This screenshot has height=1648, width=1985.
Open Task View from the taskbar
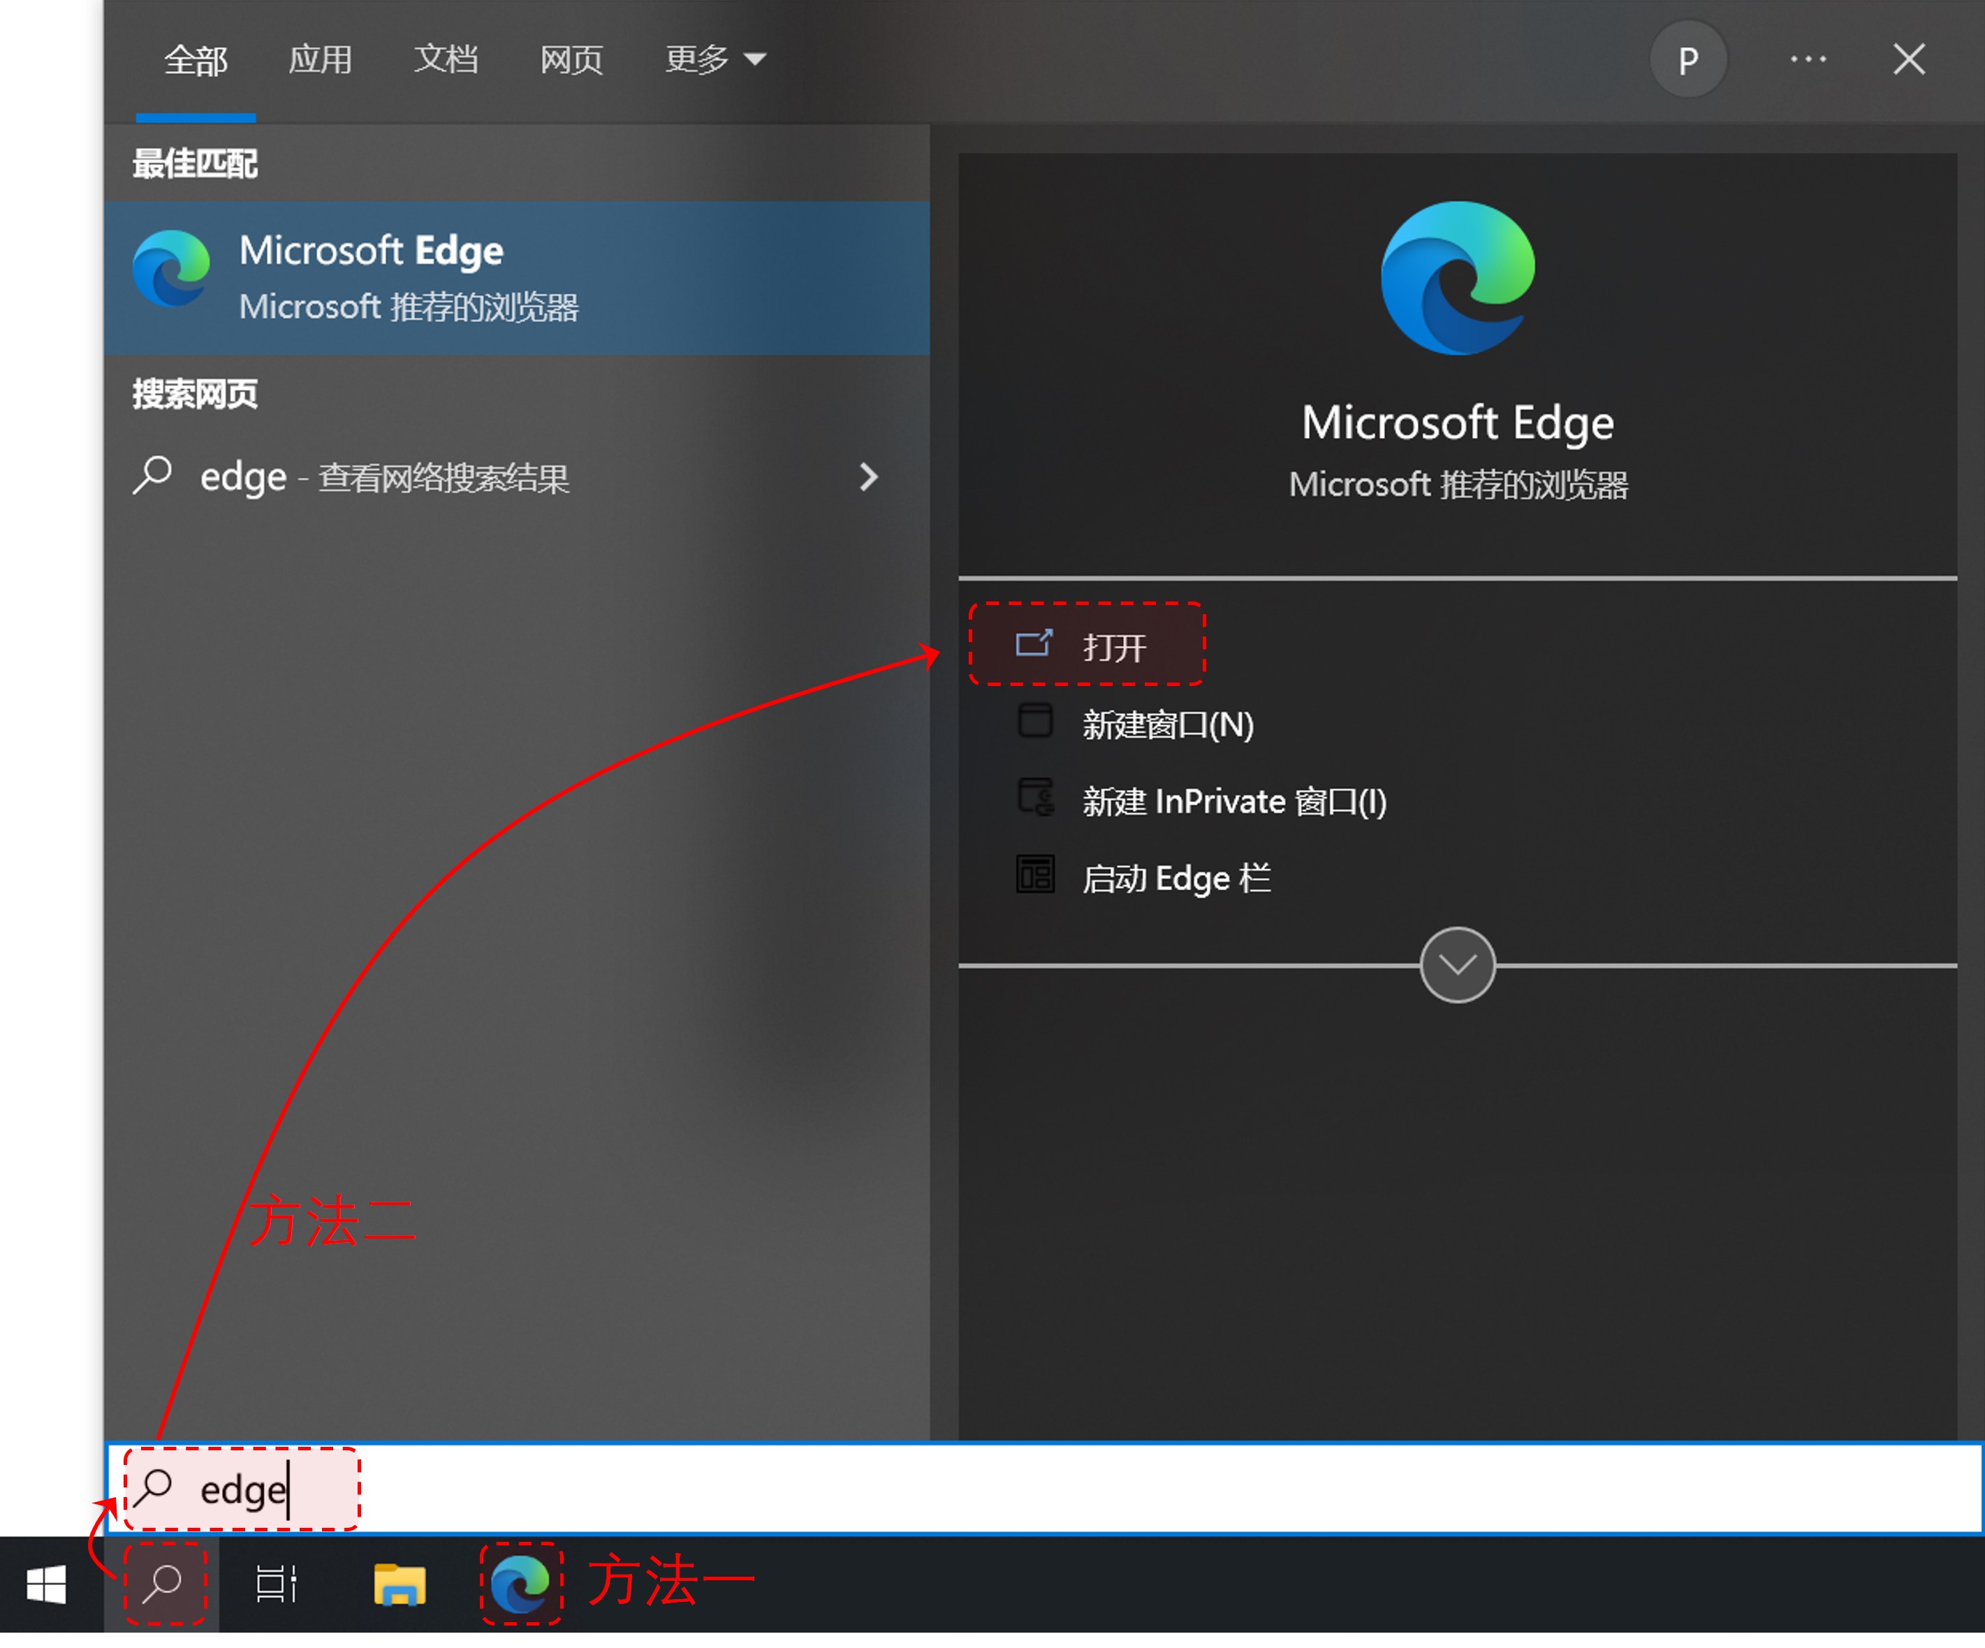tap(276, 1584)
